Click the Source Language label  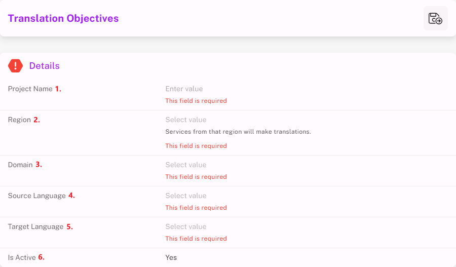(37, 196)
